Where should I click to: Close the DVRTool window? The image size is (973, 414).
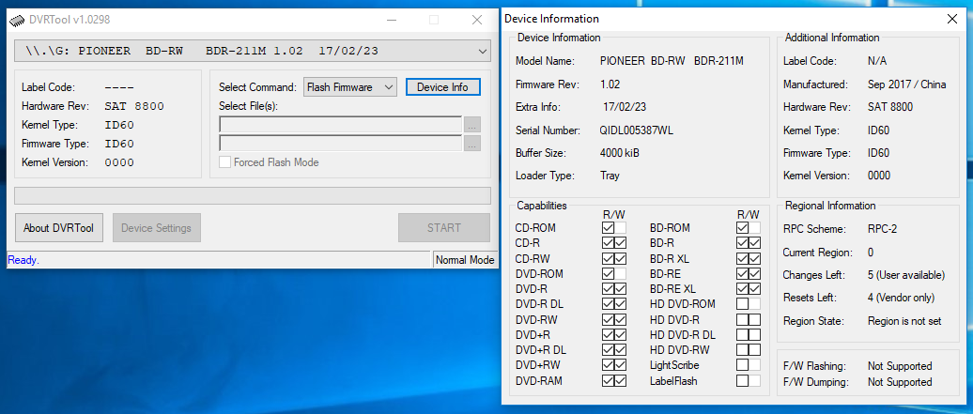tap(476, 20)
